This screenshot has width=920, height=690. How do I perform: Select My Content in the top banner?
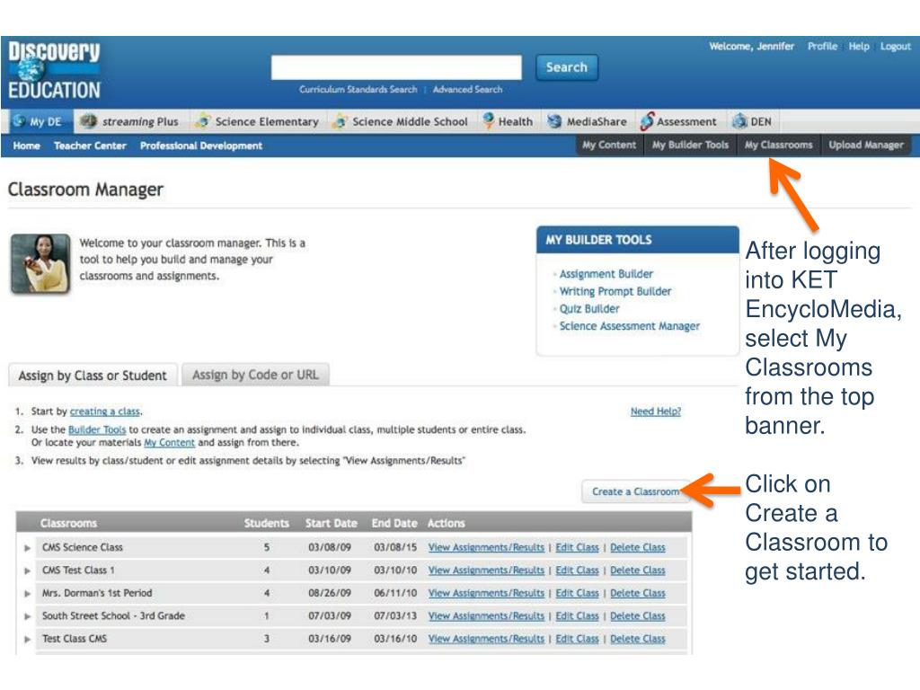click(609, 145)
